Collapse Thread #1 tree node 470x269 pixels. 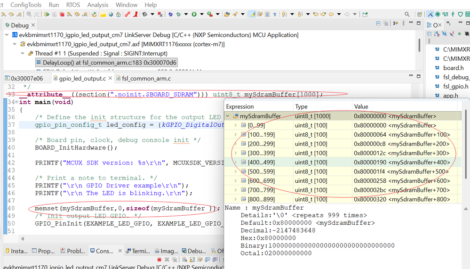[23, 53]
